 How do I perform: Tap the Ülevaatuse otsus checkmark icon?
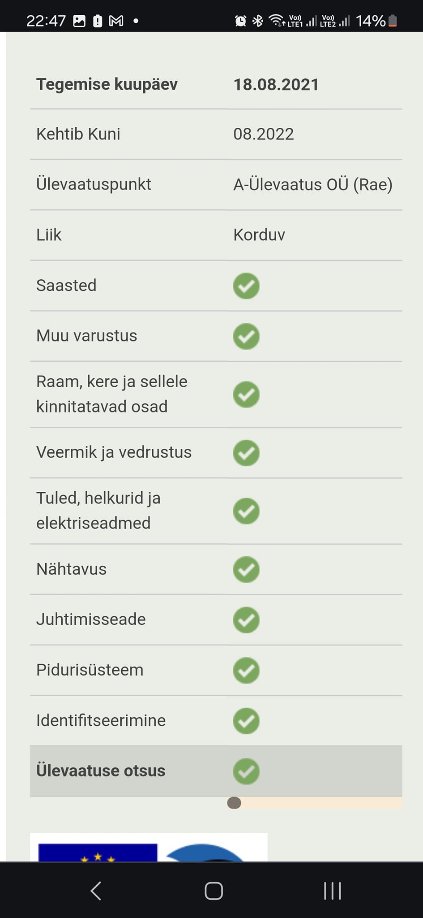click(246, 771)
